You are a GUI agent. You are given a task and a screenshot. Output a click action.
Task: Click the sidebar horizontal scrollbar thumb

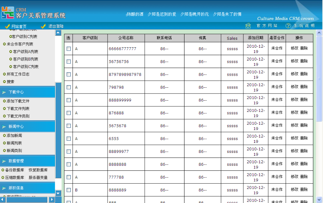27,199
